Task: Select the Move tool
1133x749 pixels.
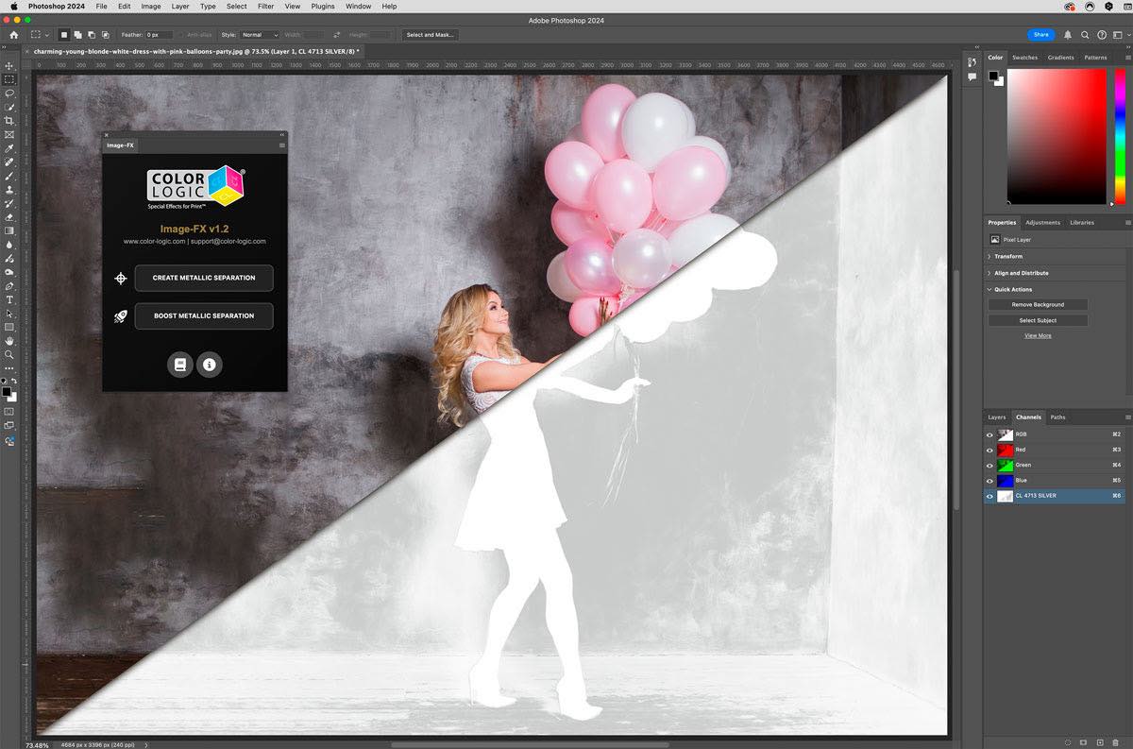Action: (x=10, y=66)
